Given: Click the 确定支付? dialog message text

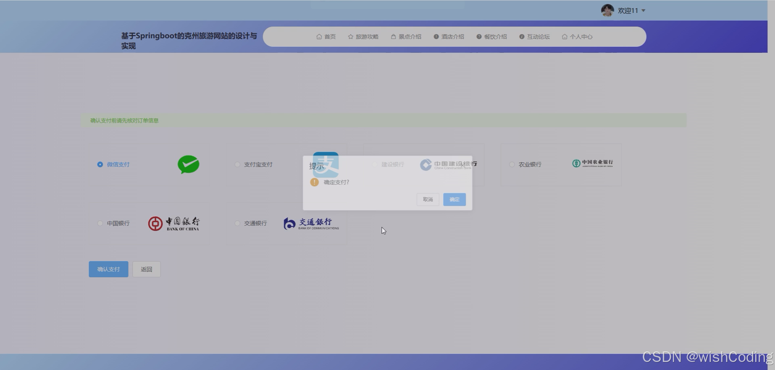Looking at the screenshot, I should point(336,182).
